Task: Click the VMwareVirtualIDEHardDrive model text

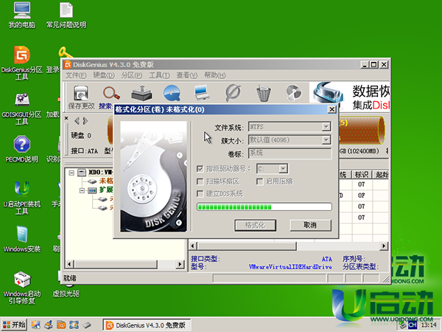Action: click(290, 267)
